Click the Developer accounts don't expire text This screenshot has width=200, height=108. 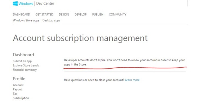click(124, 62)
